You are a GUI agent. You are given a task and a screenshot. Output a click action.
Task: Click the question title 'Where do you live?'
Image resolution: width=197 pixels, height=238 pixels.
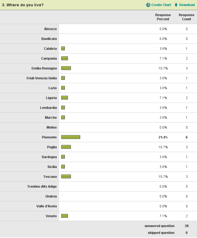tap(23, 5)
